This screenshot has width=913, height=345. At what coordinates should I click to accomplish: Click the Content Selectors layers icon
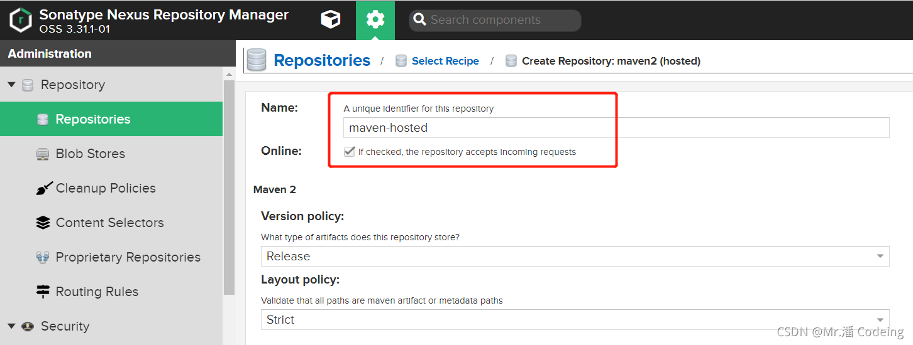pos(43,223)
